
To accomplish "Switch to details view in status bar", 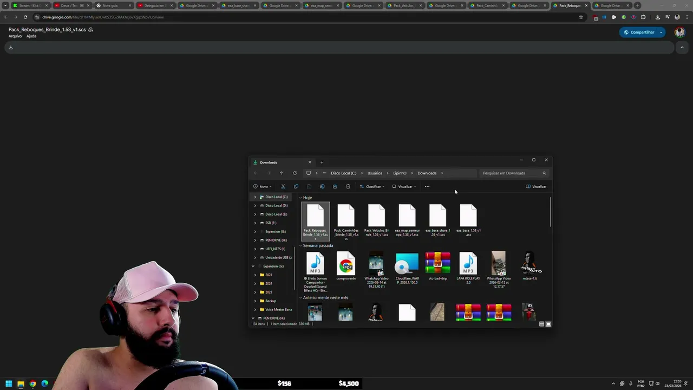I will coord(541,324).
